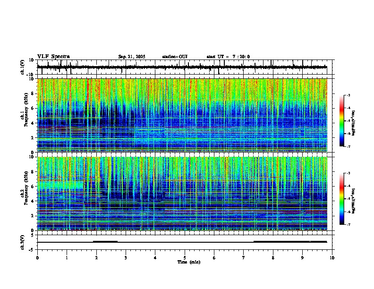This screenshot has height=289, width=374.
Task: Click the "7" tick on the time axis
Action: pyautogui.click(x=244, y=258)
